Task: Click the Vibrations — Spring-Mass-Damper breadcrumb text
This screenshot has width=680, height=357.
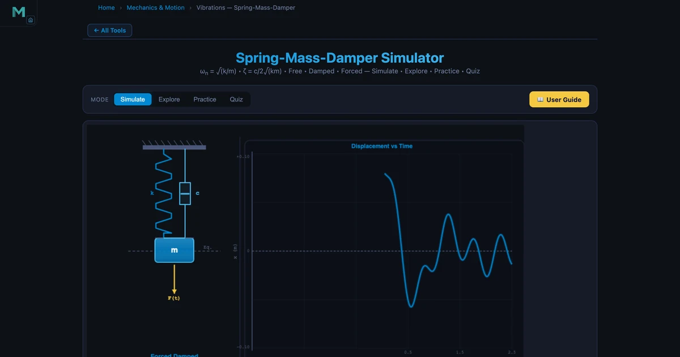Action: point(245,8)
